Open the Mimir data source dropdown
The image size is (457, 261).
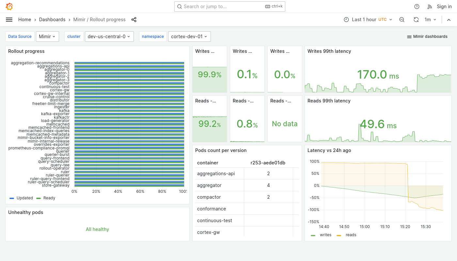coord(47,37)
